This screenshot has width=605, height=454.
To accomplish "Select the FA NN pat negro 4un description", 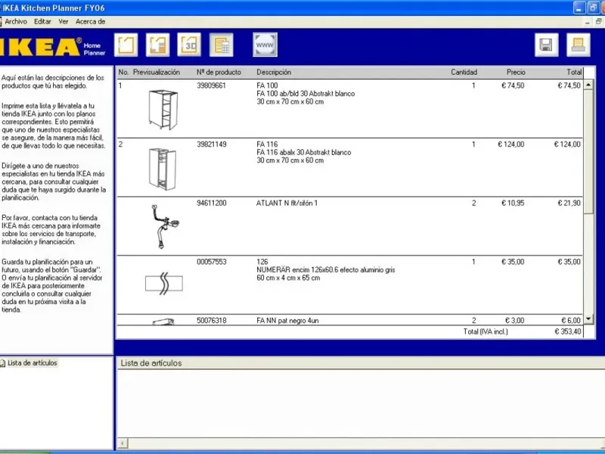I will click(287, 320).
